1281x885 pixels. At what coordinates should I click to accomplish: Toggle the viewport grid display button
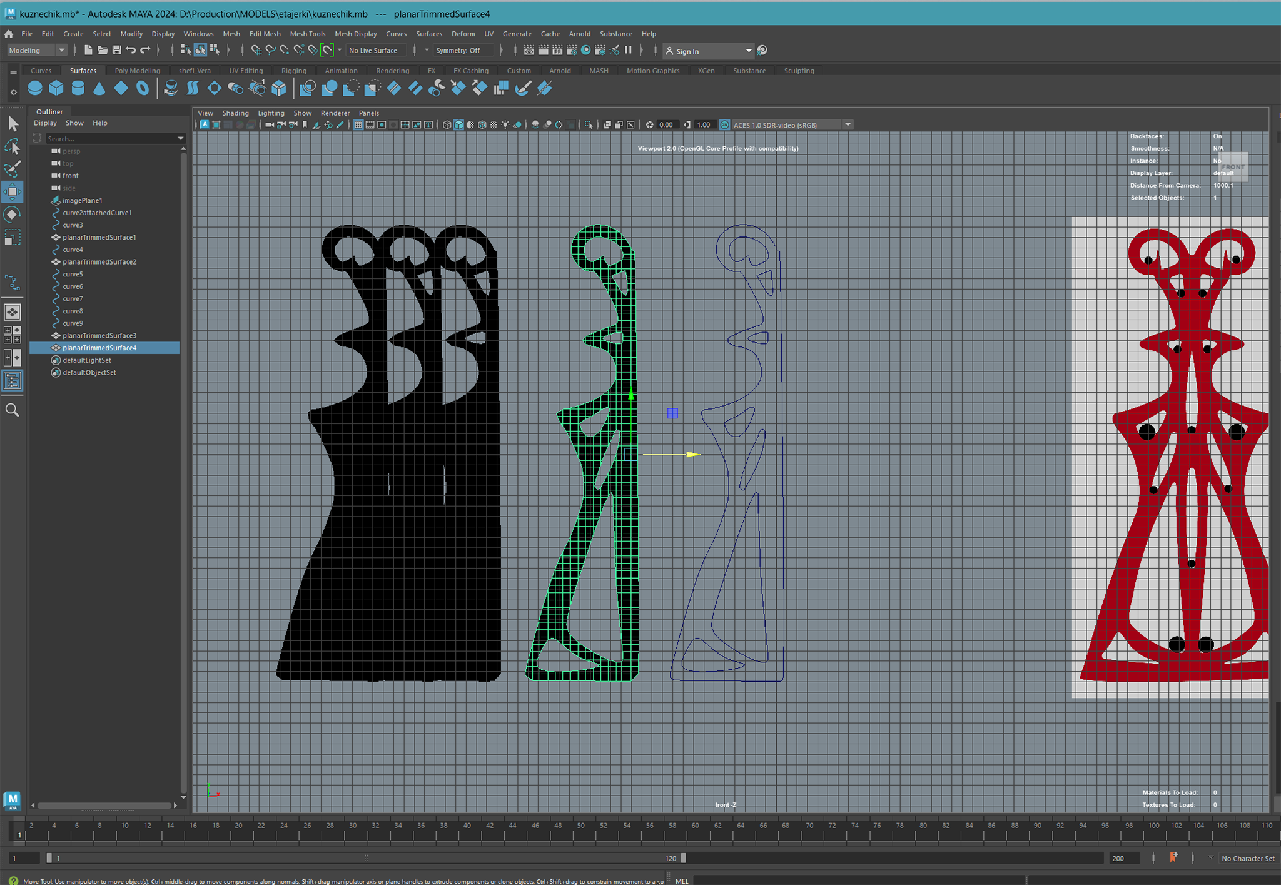[x=358, y=124]
